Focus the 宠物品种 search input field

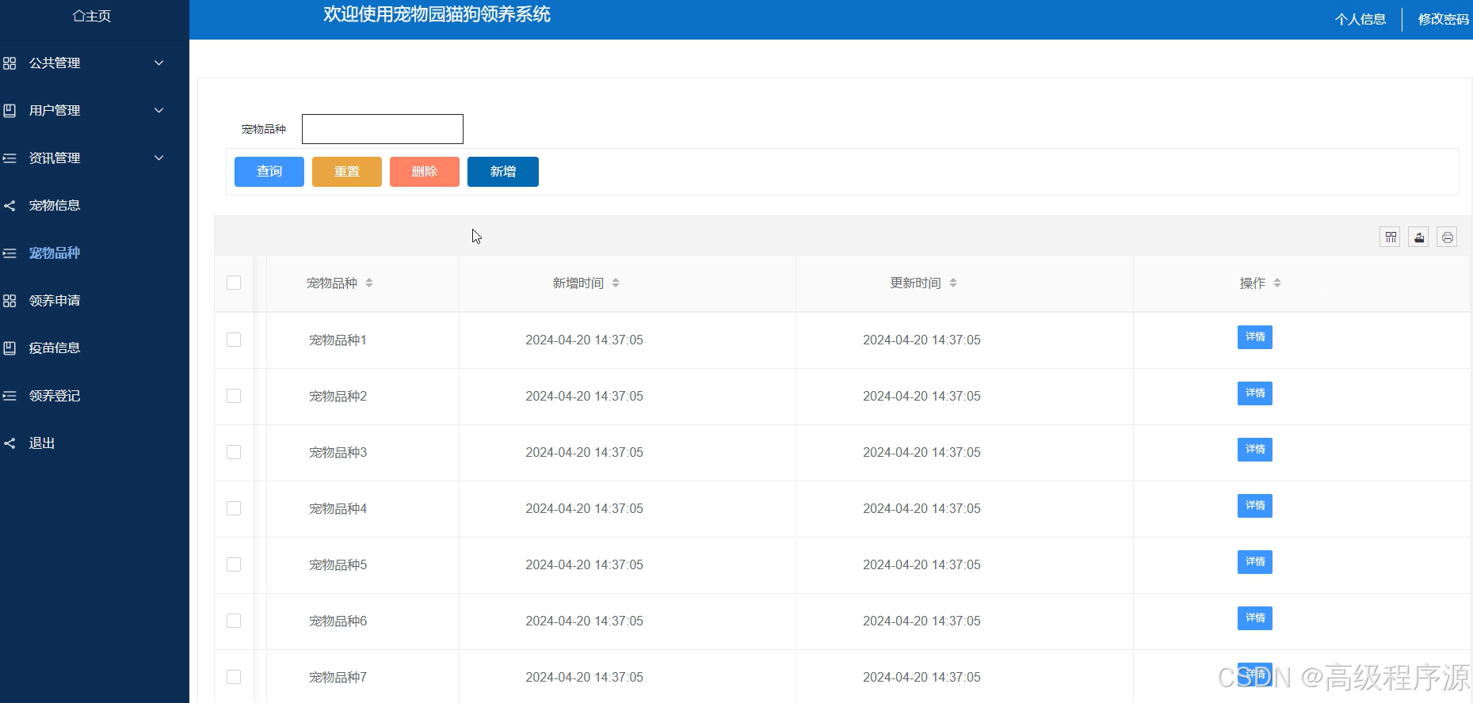(x=383, y=129)
